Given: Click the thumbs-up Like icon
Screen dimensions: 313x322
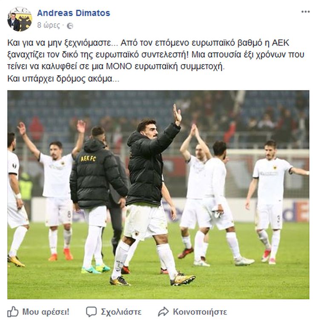Looking at the screenshot, I should point(13,311).
